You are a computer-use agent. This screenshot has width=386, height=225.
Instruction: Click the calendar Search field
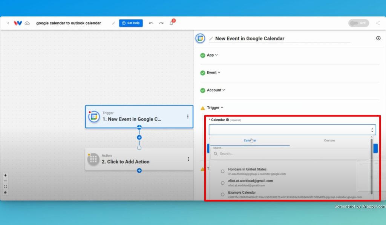(x=291, y=154)
